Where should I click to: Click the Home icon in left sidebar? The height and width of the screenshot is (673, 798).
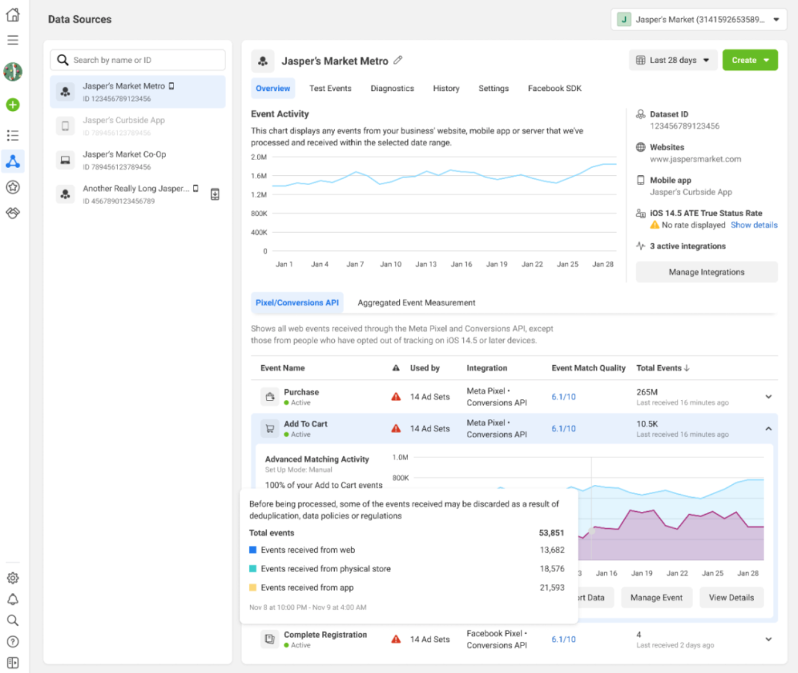pyautogui.click(x=13, y=15)
